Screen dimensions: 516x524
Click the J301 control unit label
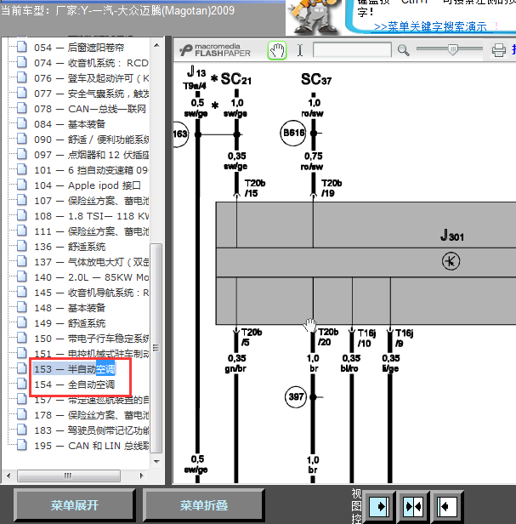[452, 236]
